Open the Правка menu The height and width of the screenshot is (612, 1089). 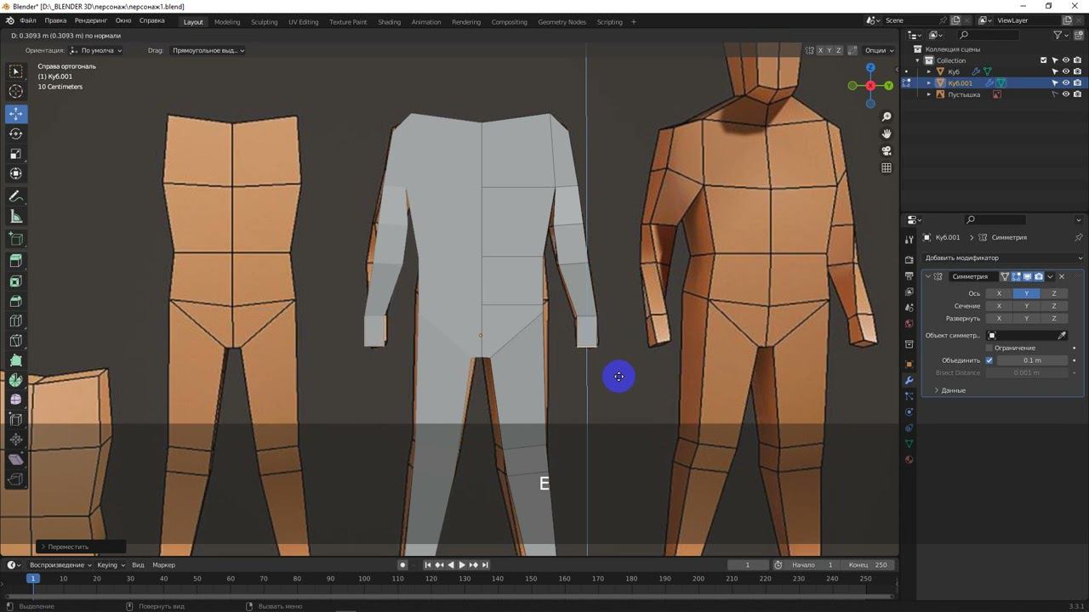click(x=55, y=20)
